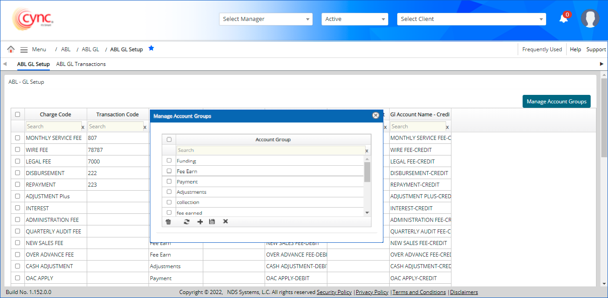Click the trash delete icon in dialog
This screenshot has width=608, height=298.
click(x=168, y=222)
